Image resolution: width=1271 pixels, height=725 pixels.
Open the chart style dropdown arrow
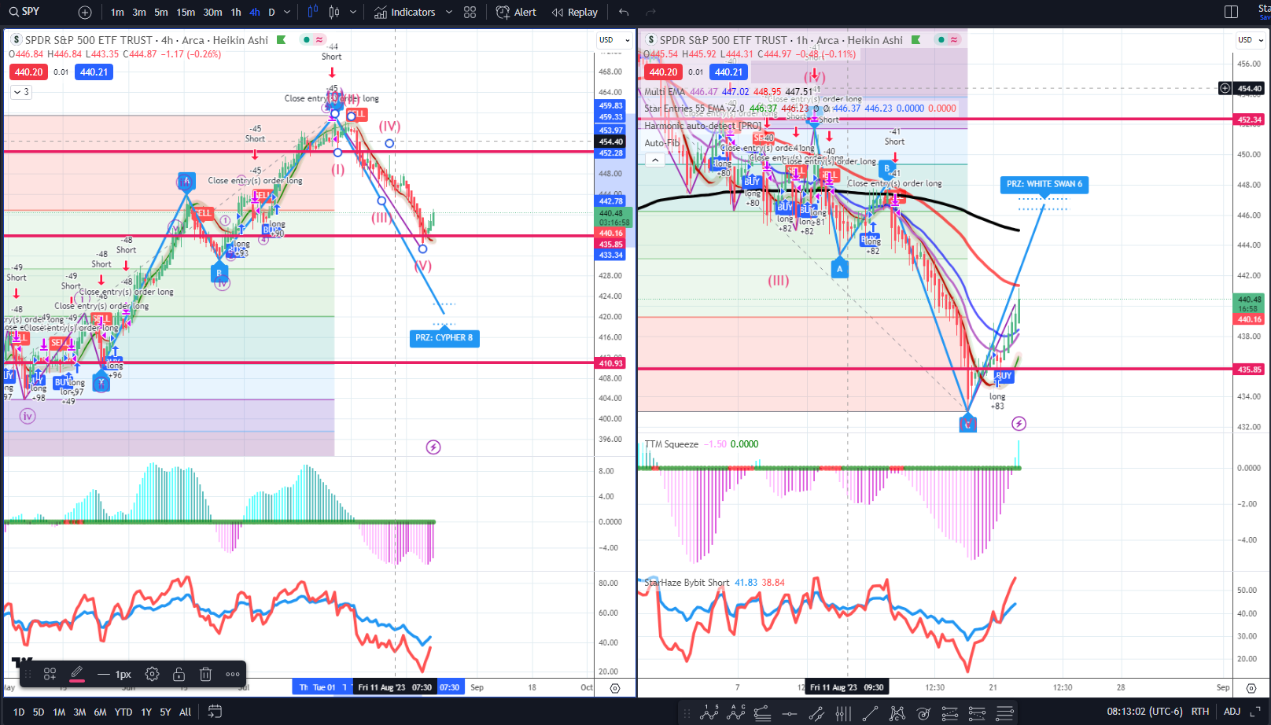point(353,13)
